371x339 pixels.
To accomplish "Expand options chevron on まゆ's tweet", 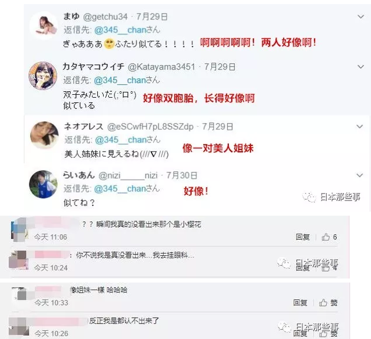I will 360,17.
